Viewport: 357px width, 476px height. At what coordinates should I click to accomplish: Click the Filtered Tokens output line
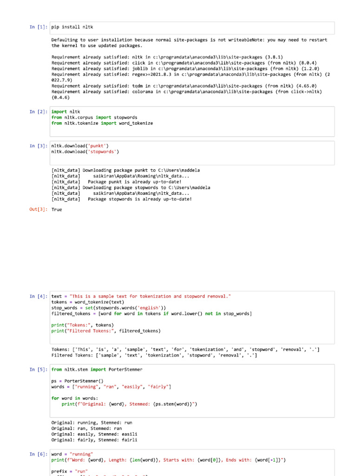(x=154, y=355)
